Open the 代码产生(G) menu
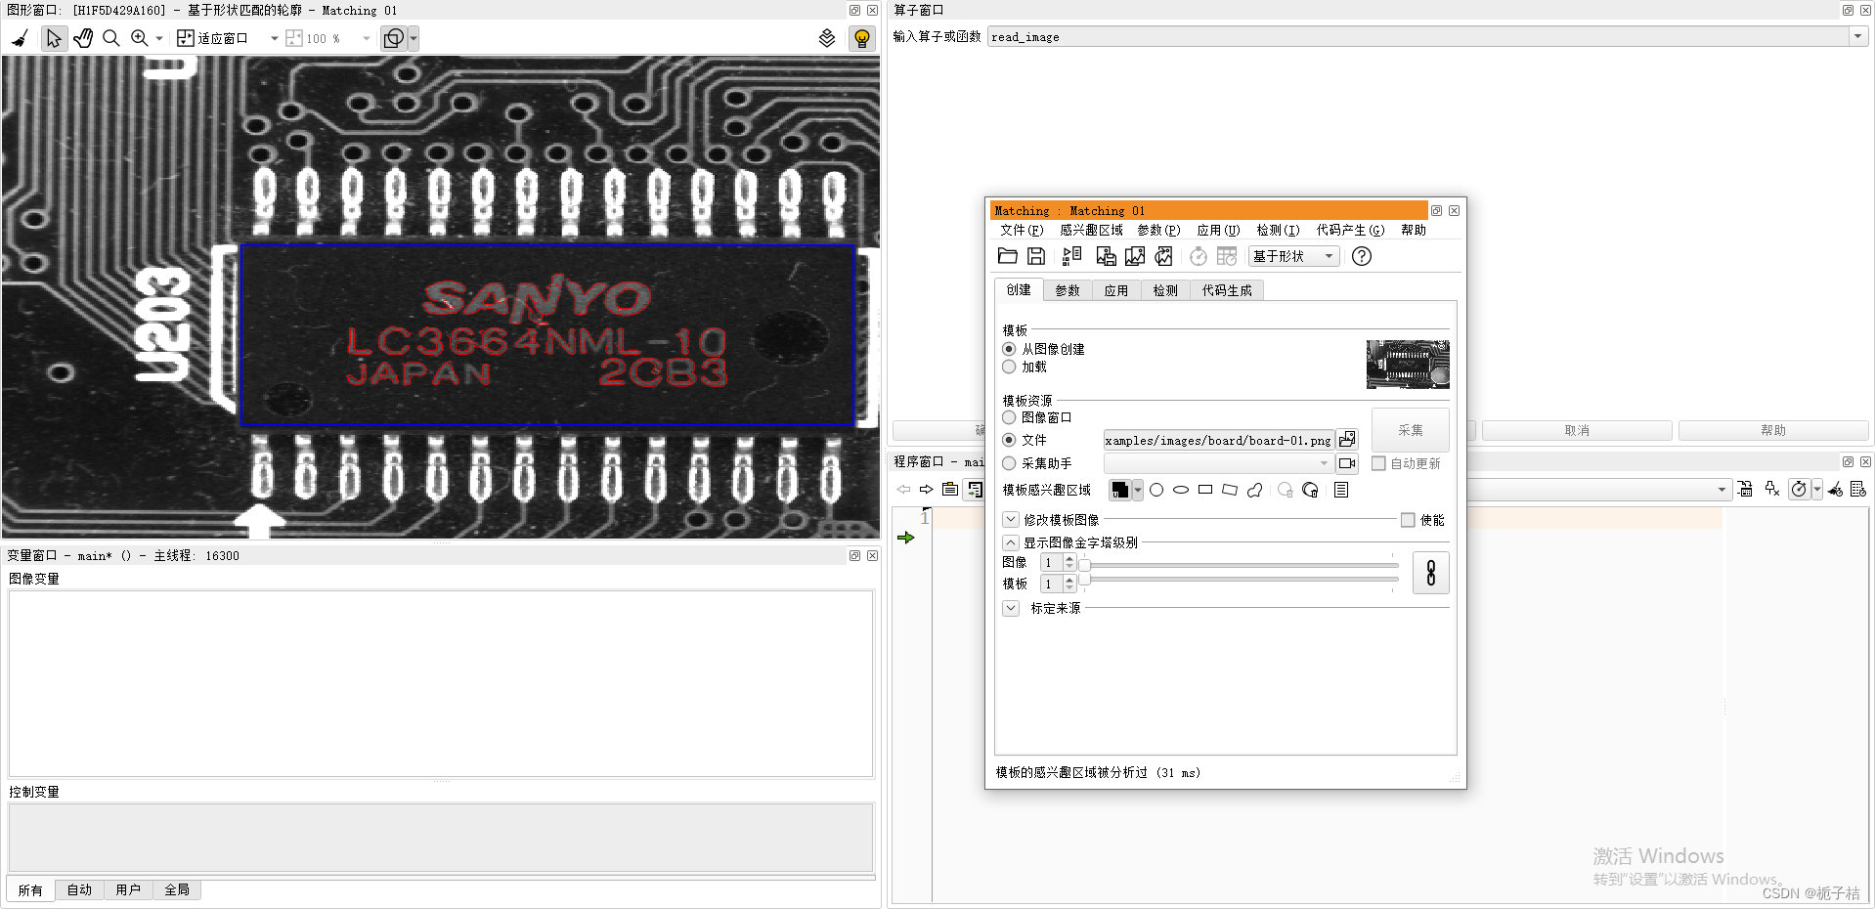Viewport: 1875px width, 909px height. point(1350,230)
